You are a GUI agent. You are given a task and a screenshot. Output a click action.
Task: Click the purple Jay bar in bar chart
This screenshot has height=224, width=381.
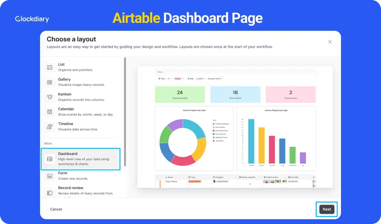pyautogui.click(x=303, y=158)
